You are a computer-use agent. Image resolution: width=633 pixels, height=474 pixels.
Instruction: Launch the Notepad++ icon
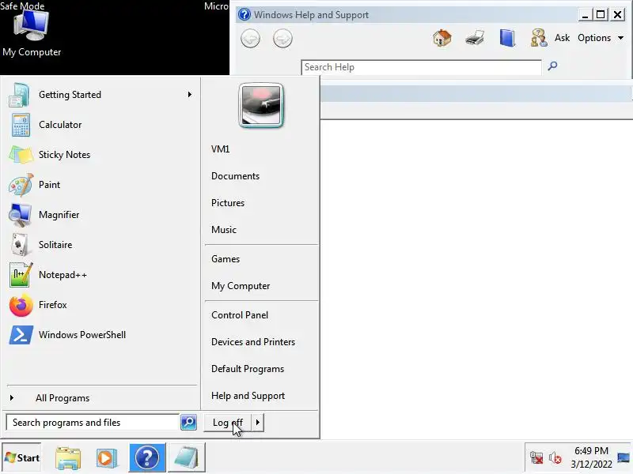21,275
